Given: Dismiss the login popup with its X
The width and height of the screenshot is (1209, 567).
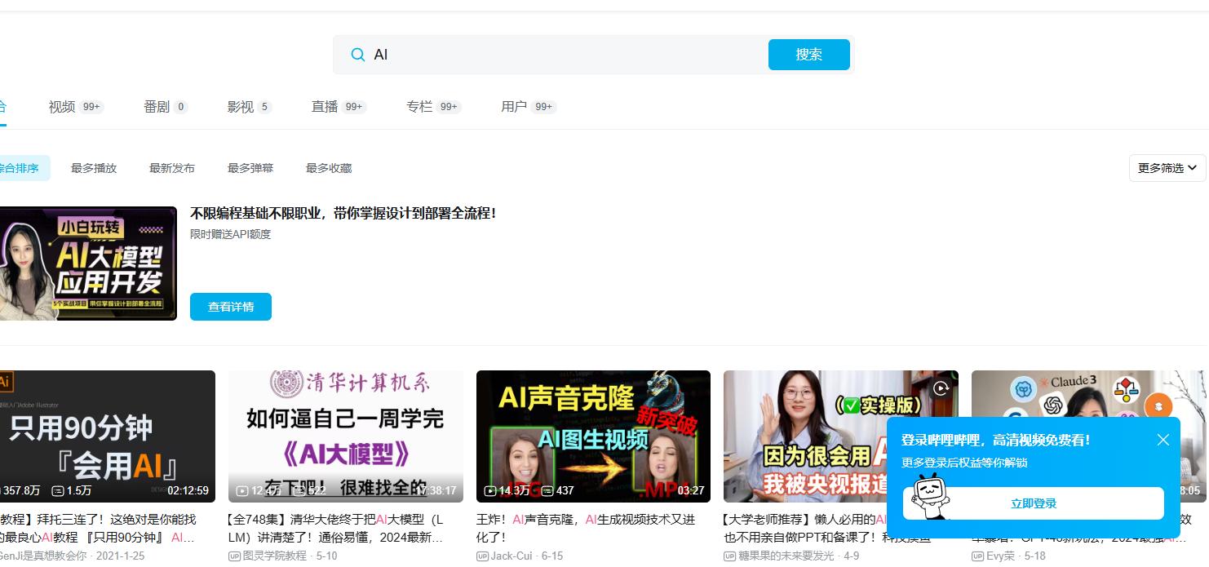Looking at the screenshot, I should 1163,440.
